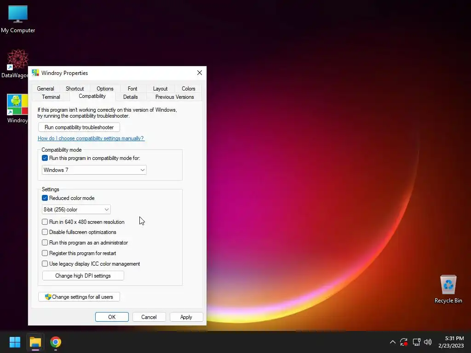Click the Windroy Properties title bar icon
Viewport: 471px width, 353px height.
[x=35, y=73]
